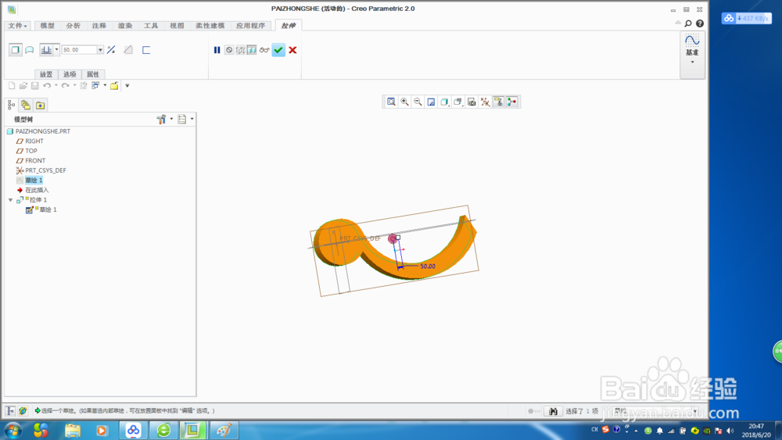Open the saved orientations icon

tap(457, 102)
